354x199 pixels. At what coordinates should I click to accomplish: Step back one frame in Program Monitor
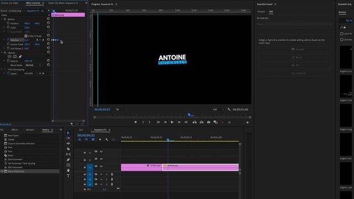pos(165,122)
